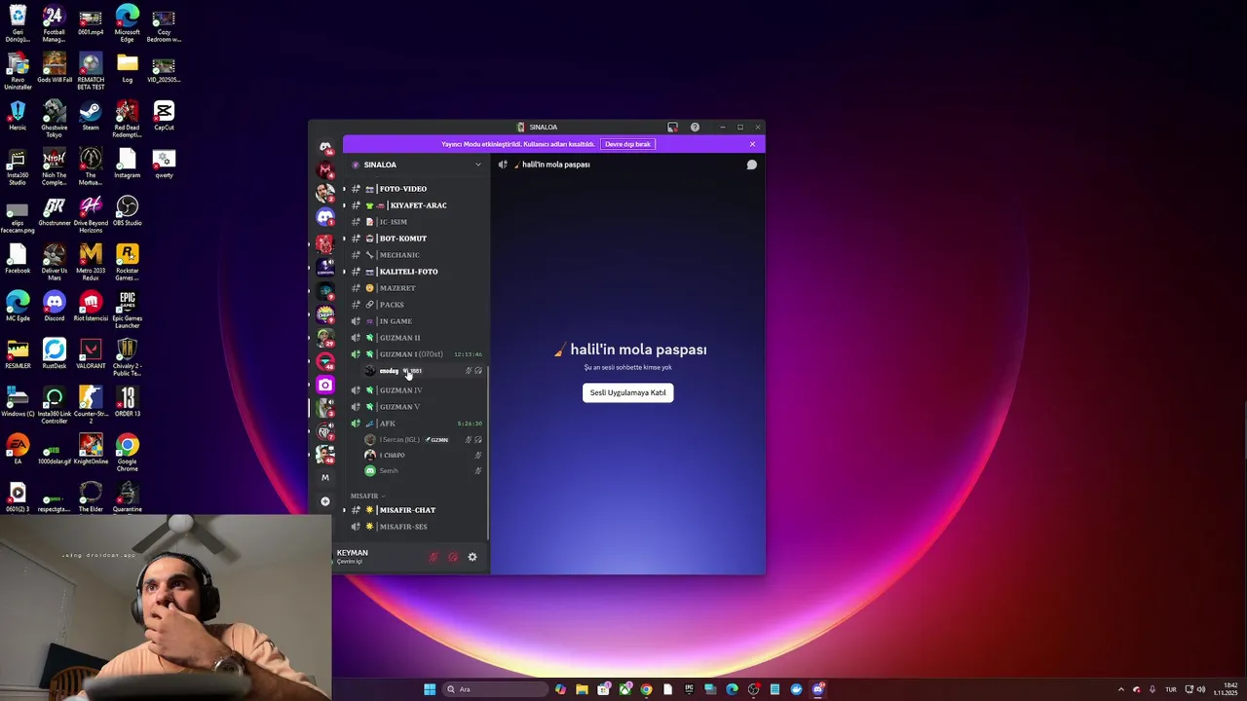Open taskbar clock and date
This screenshot has height=701, width=1247.
(x=1226, y=689)
